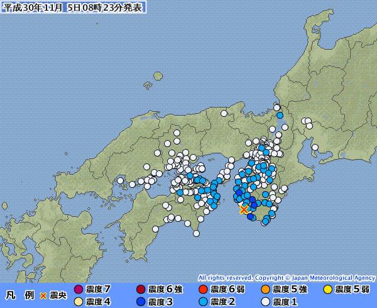This screenshot has height=308, width=377.
Task: Click the dark blue station dot south of the epicenter
Action: click(250, 216)
